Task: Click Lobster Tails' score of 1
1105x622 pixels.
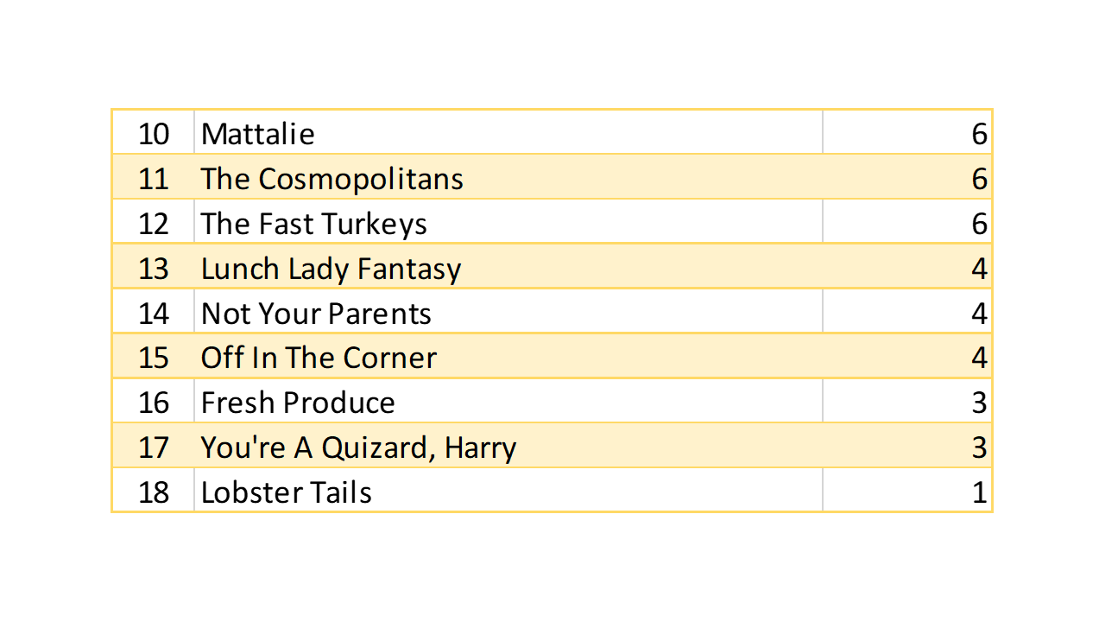Action: (x=978, y=493)
